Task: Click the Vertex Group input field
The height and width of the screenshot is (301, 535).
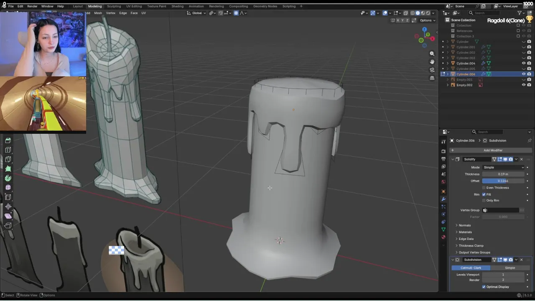Action: coord(500,210)
